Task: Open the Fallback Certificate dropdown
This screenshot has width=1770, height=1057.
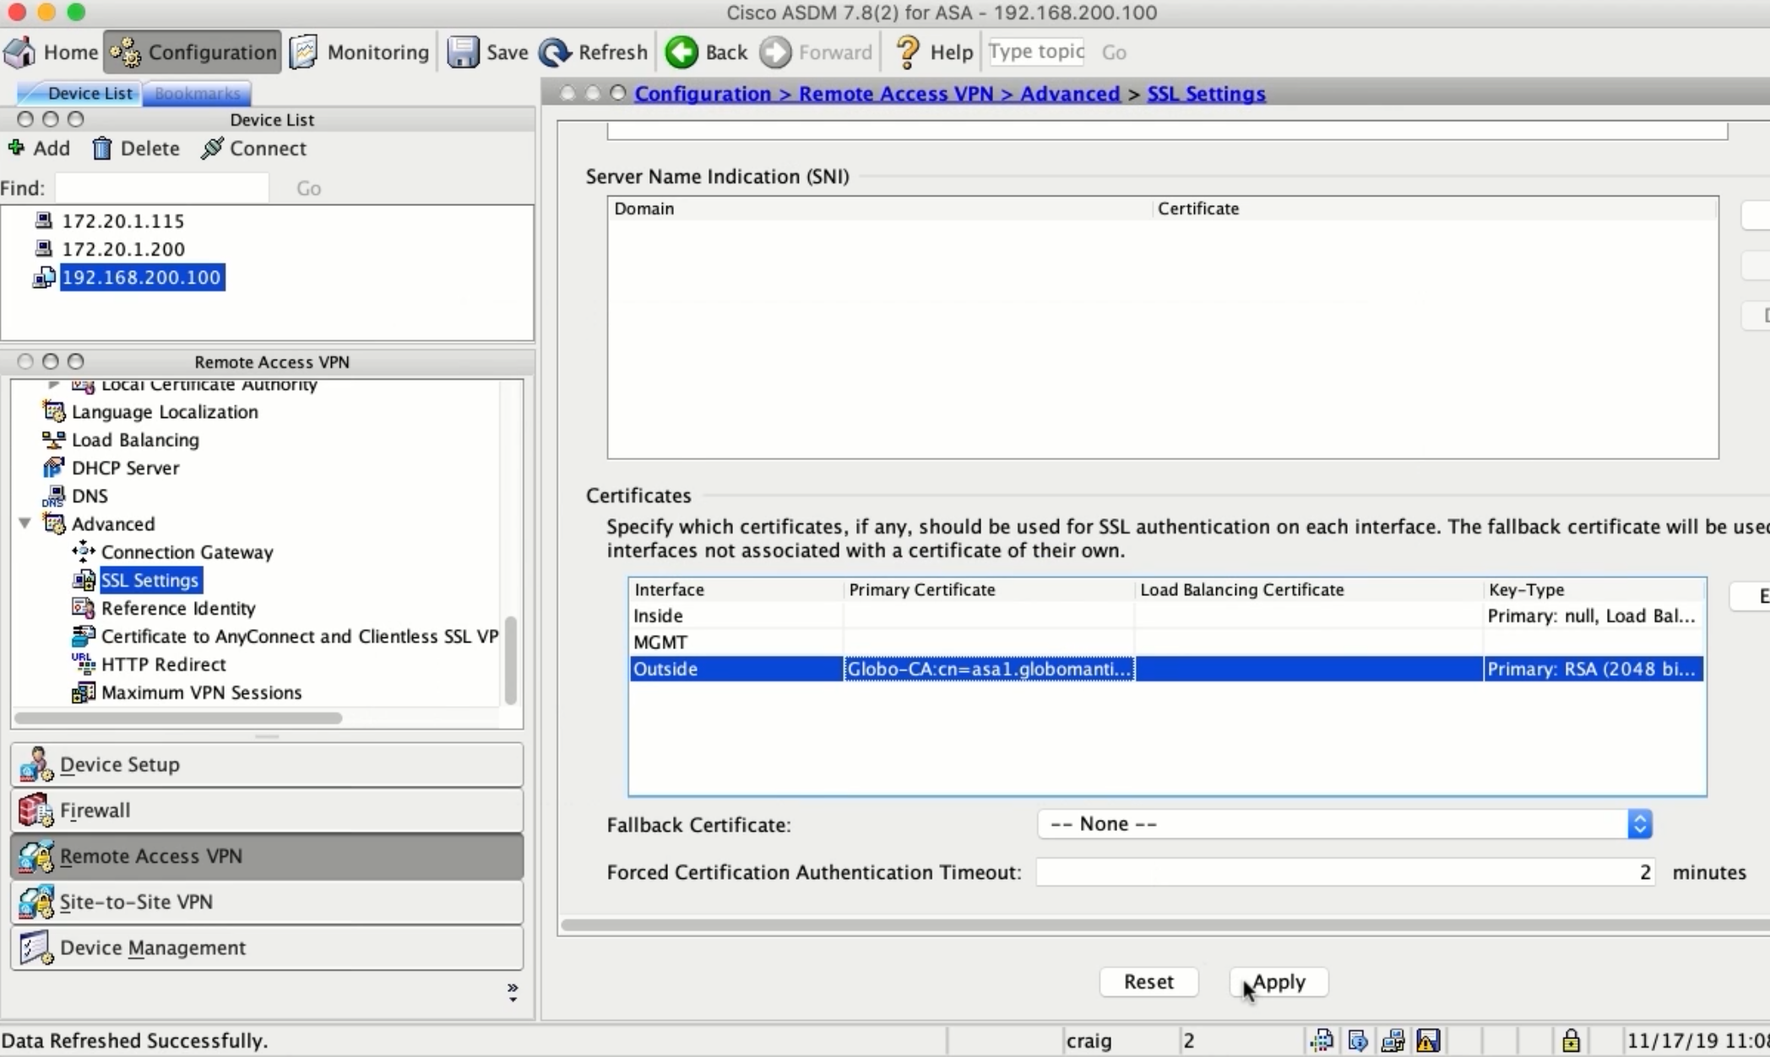Action: [x=1344, y=824]
